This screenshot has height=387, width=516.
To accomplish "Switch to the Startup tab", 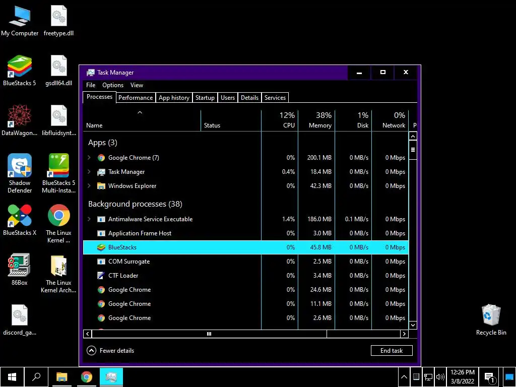I will (205, 98).
